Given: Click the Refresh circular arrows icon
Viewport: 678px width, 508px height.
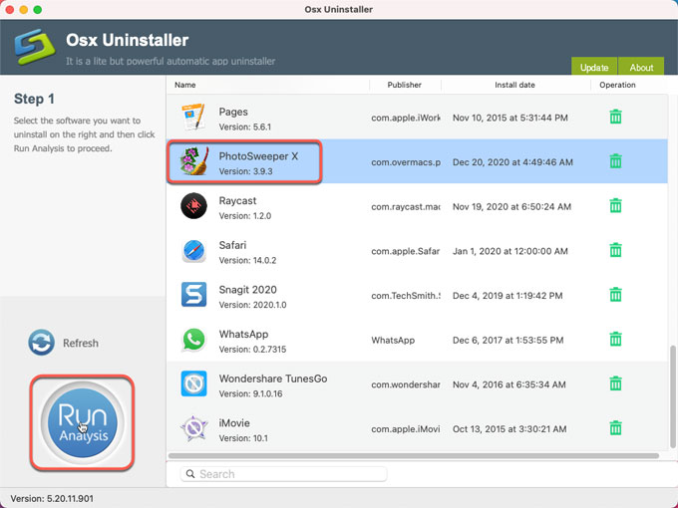Looking at the screenshot, I should point(41,343).
